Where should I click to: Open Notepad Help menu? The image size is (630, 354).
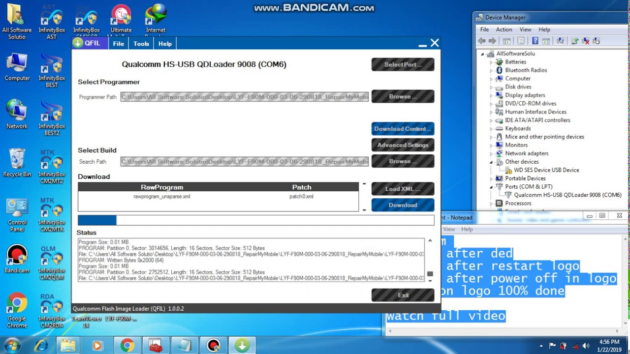(x=467, y=229)
